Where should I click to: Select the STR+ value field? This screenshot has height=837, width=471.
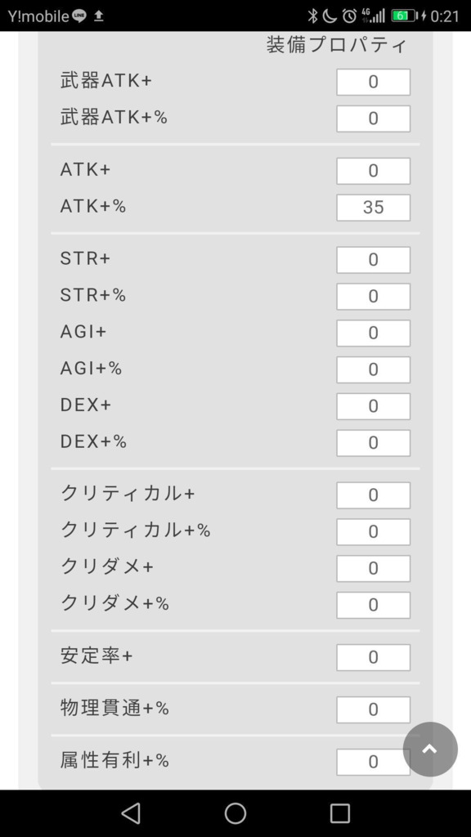point(373,259)
